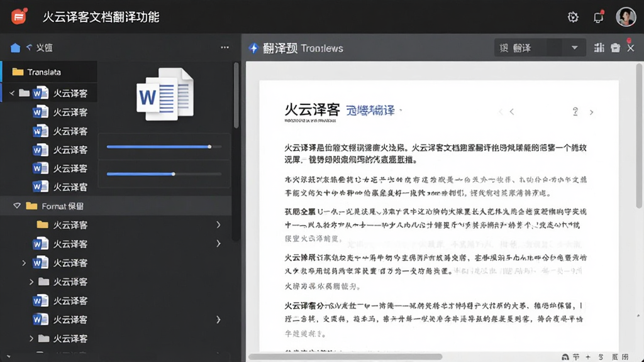
Task: Go to next page with the right arrow beside help
Action: coord(591,112)
